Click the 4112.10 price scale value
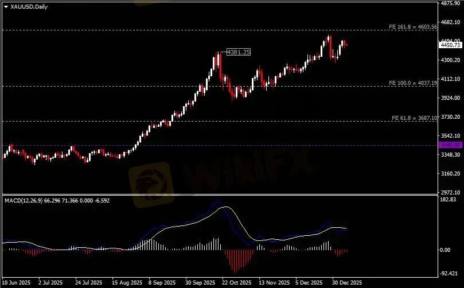The width and height of the screenshot is (464, 288). (450, 79)
